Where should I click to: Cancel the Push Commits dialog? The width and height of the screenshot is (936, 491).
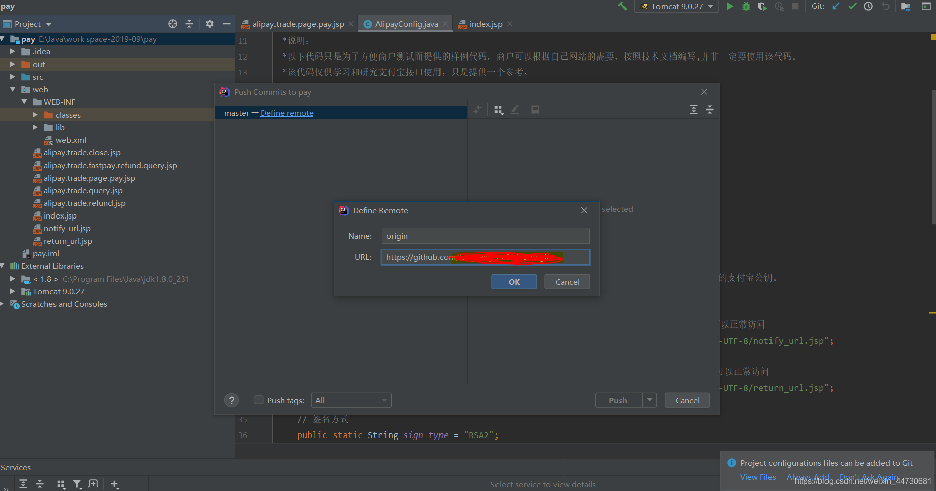pyautogui.click(x=687, y=400)
